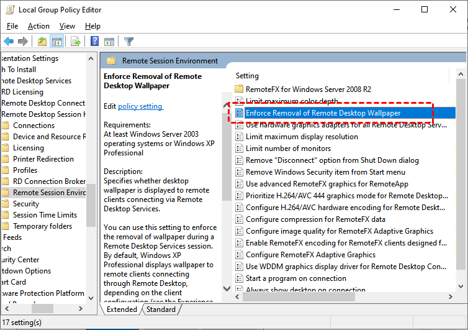Click the Up One Level folder icon
The width and height of the screenshot is (468, 330).
coord(42,42)
